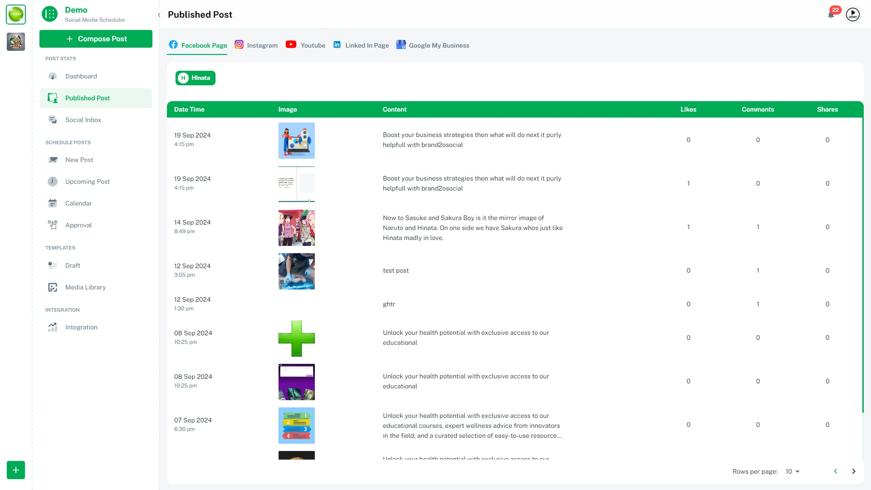
Task: Open New Post in the sidebar
Action: click(x=96, y=160)
